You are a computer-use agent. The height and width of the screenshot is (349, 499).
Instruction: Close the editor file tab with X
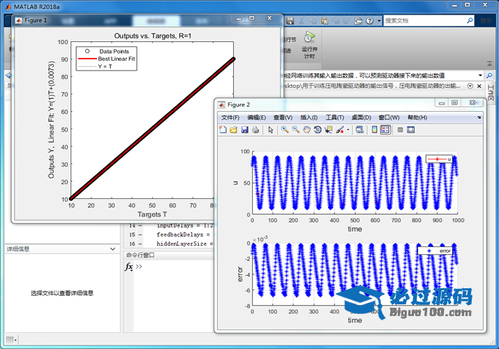[479, 87]
